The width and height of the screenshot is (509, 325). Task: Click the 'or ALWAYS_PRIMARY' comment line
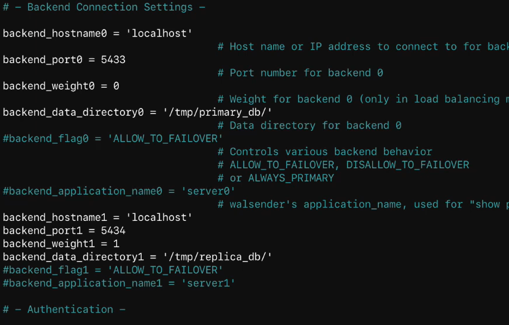[x=276, y=178]
